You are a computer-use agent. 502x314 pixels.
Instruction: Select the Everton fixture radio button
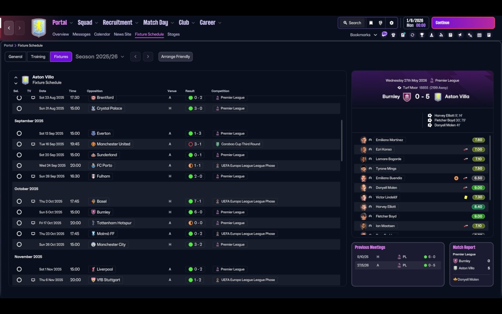(x=19, y=133)
